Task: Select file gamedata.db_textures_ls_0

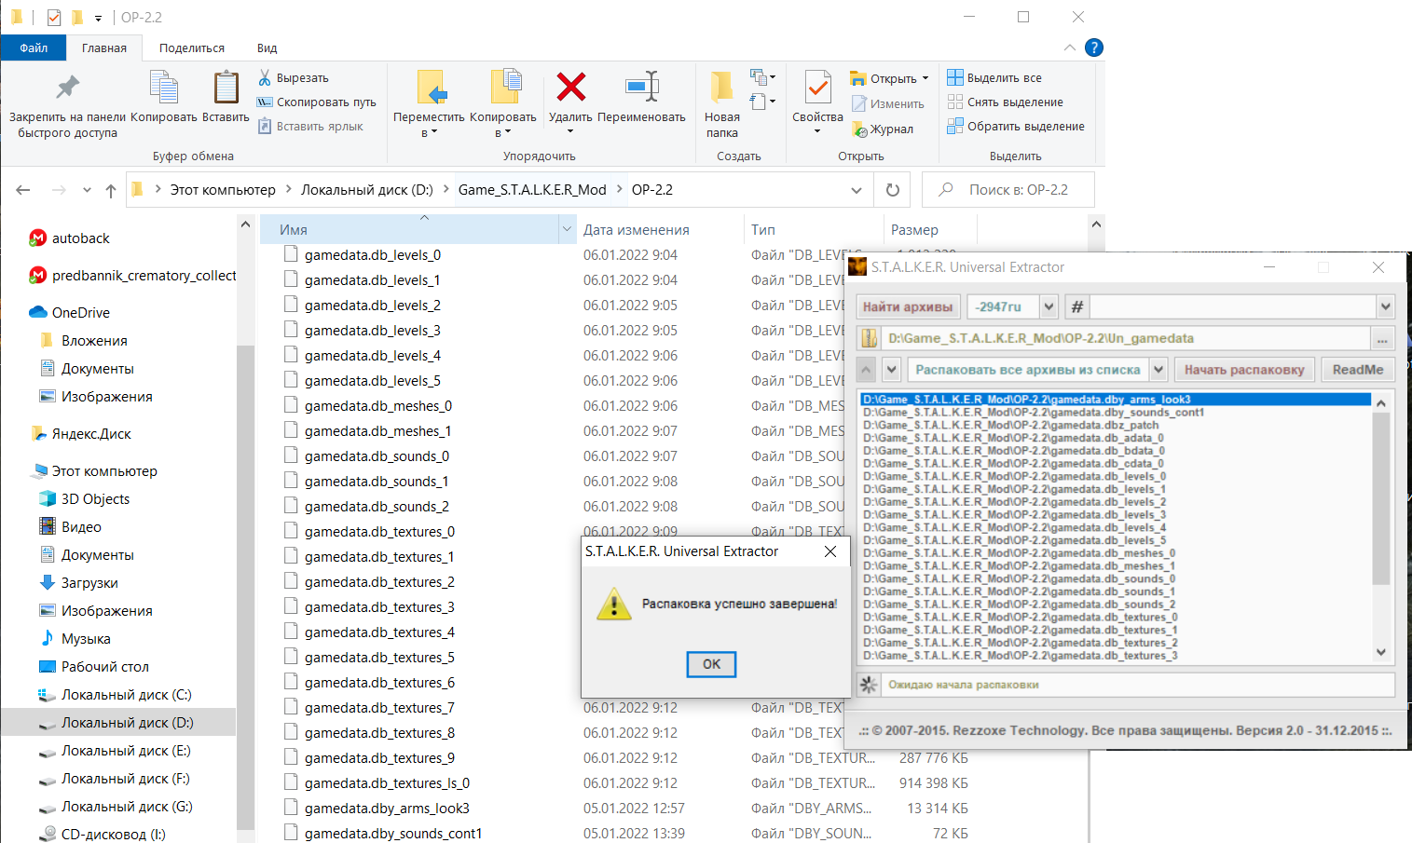Action: [x=387, y=783]
